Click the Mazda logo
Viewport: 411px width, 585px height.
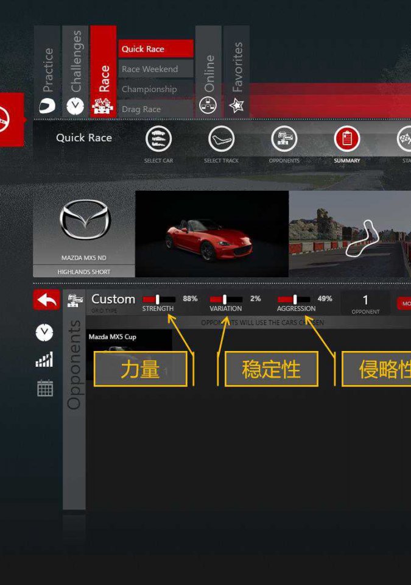point(85,220)
